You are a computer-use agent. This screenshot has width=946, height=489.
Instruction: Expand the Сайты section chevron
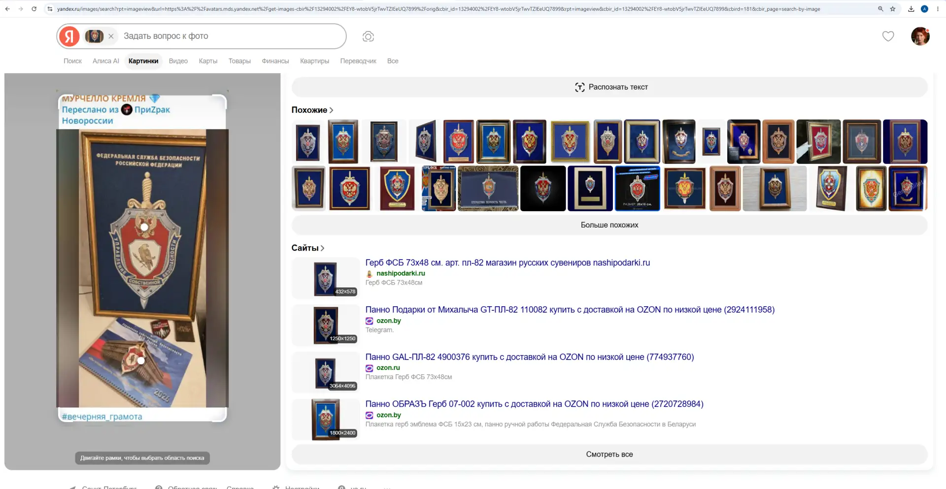click(323, 248)
